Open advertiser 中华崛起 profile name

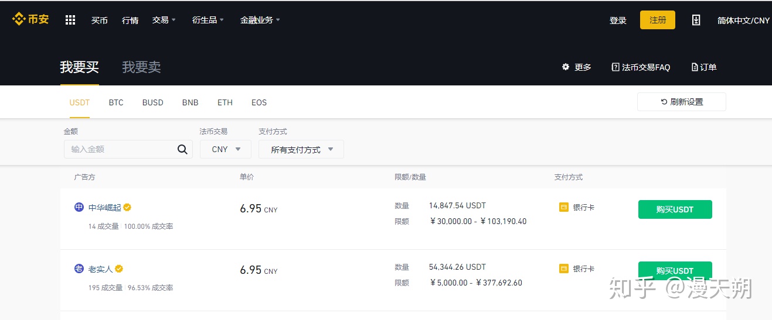click(105, 207)
